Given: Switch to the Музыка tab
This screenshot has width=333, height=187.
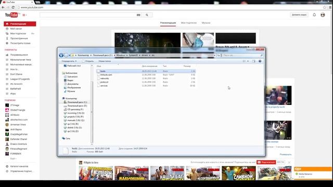Looking at the screenshot, I should (206, 23).
